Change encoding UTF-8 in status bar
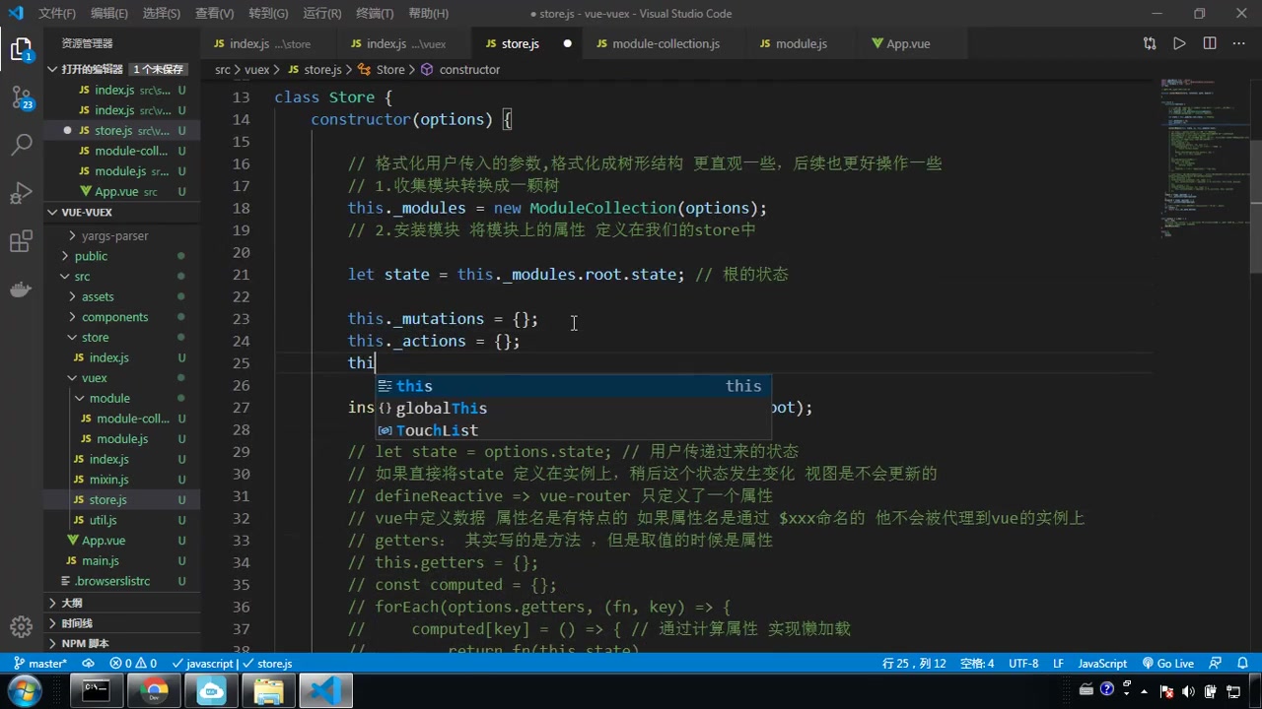The width and height of the screenshot is (1262, 709). pos(1023,664)
